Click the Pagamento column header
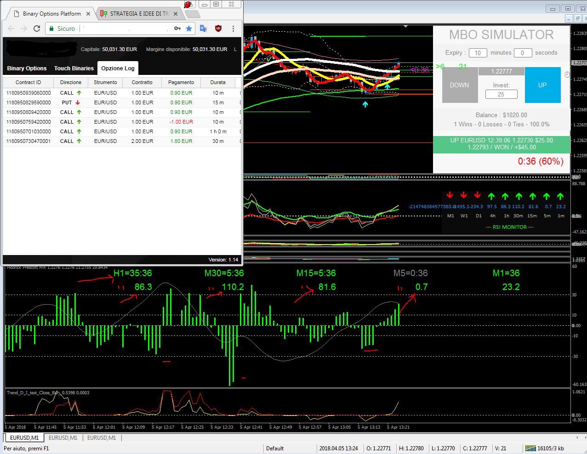The width and height of the screenshot is (587, 454). (x=181, y=82)
